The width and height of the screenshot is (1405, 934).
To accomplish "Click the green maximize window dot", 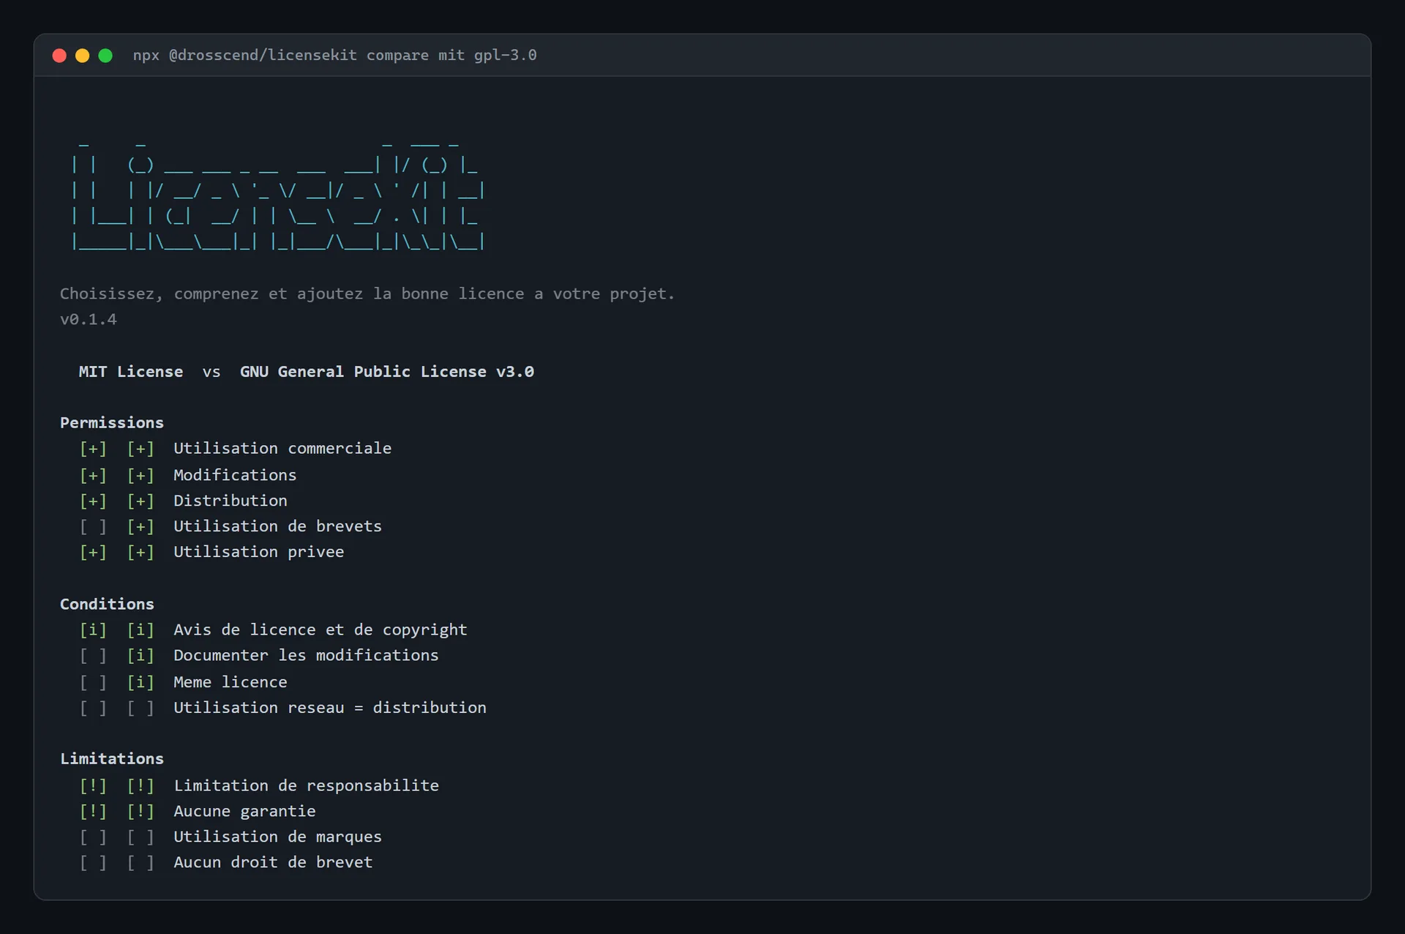I will coord(105,56).
